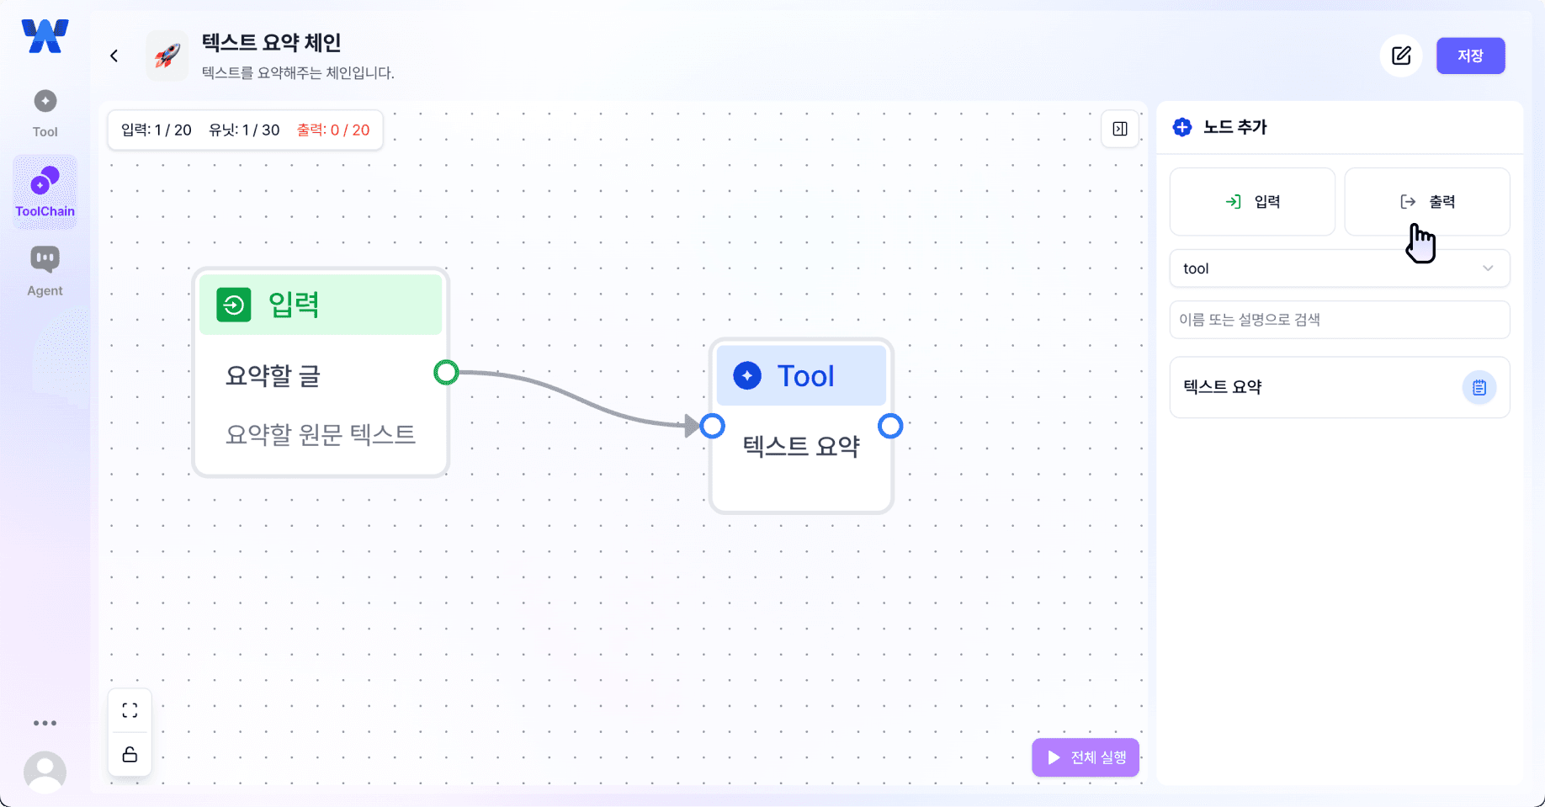Image resolution: width=1545 pixels, height=807 pixels.
Task: Click fit-to-view icon on canvas
Action: pyautogui.click(x=130, y=711)
